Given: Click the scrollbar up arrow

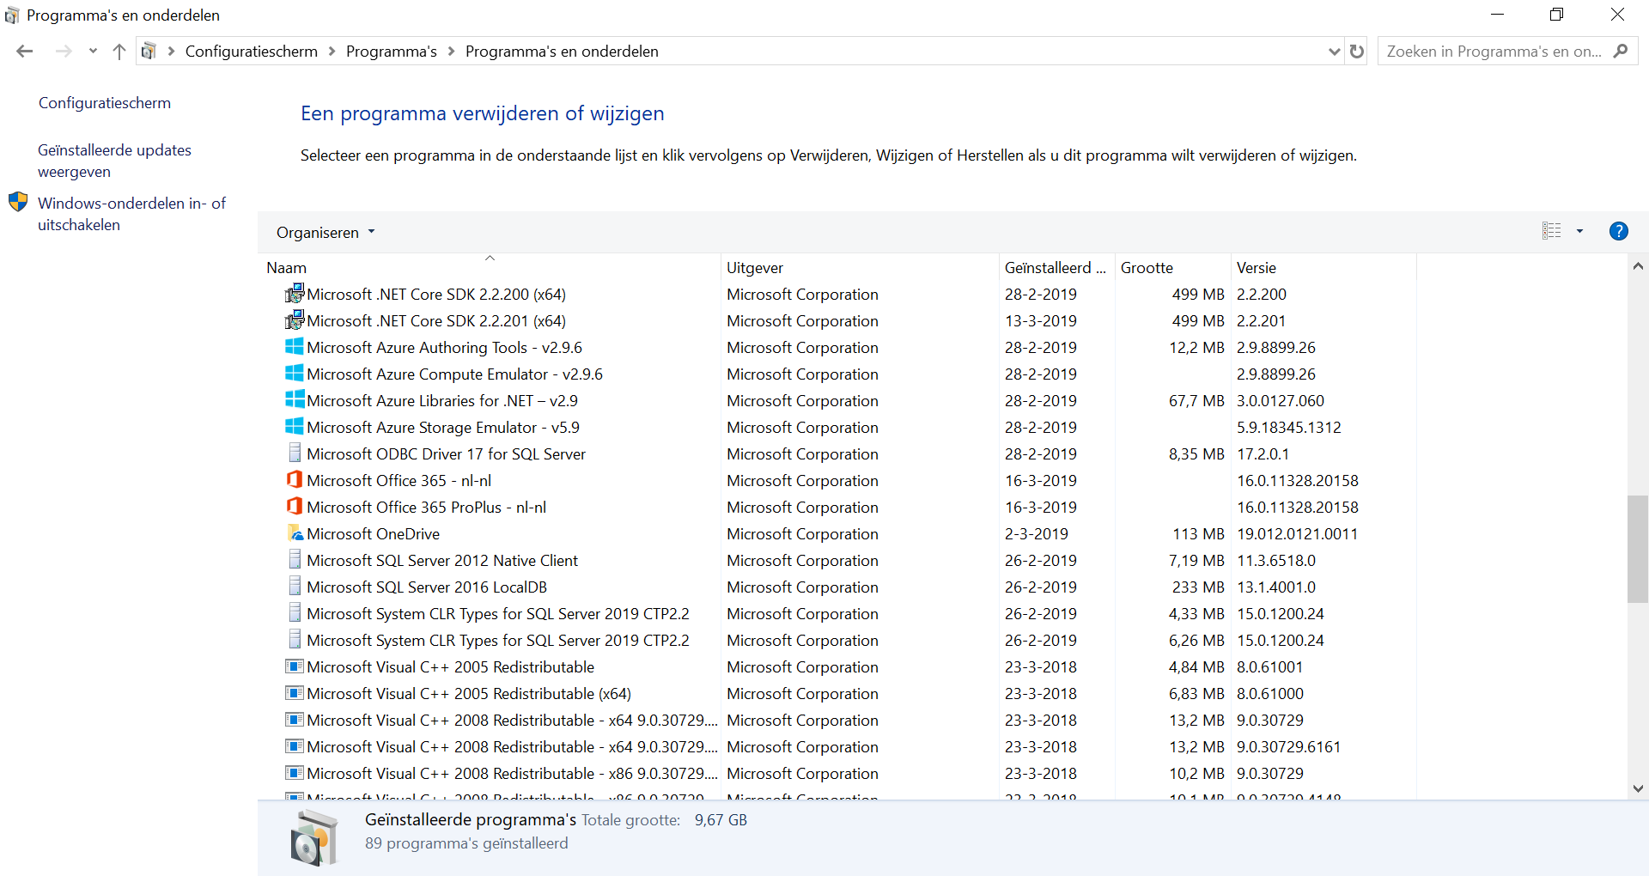Looking at the screenshot, I should 1638,266.
